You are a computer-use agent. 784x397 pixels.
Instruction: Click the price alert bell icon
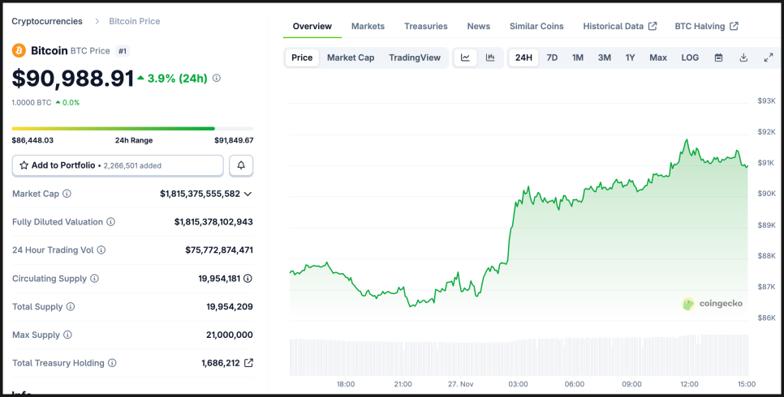click(241, 165)
